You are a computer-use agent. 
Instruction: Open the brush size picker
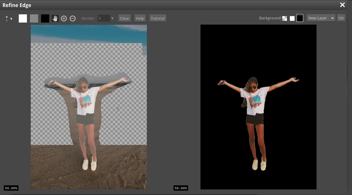click(9, 19)
